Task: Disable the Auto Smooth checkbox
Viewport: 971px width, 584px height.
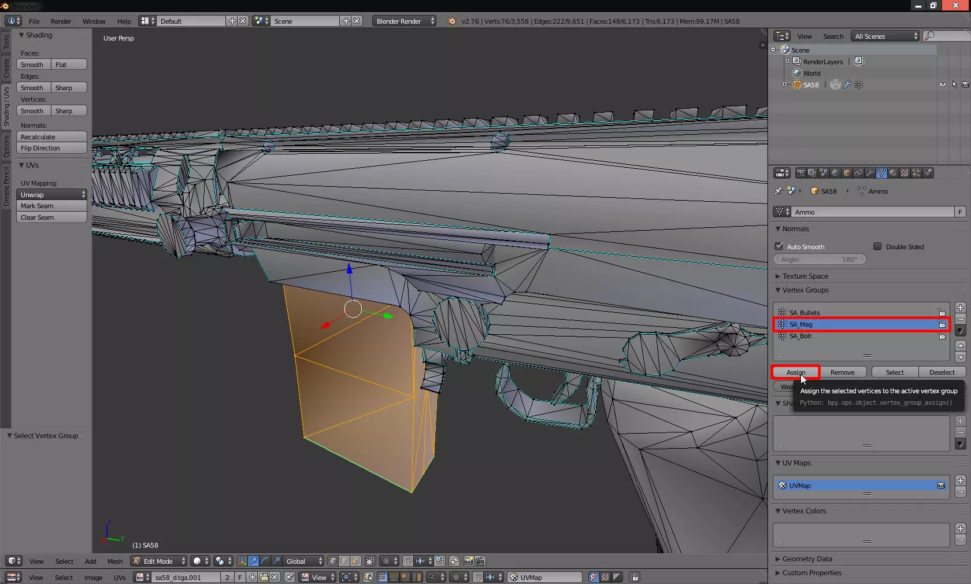Action: pyautogui.click(x=779, y=246)
